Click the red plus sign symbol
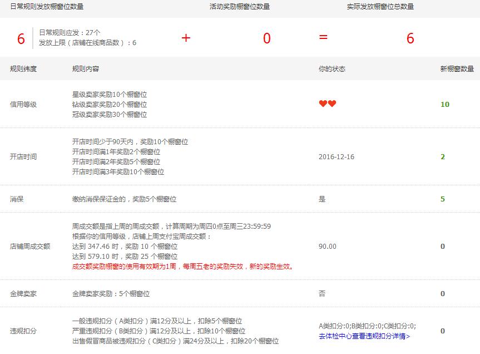The width and height of the screenshot is (480, 354). click(186, 38)
